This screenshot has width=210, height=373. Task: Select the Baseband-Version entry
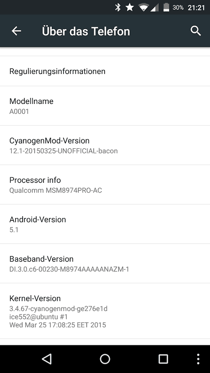click(x=105, y=264)
